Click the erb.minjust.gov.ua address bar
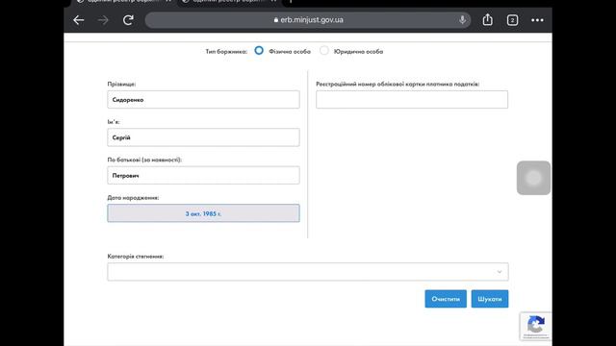The height and width of the screenshot is (346, 616). pos(308,20)
